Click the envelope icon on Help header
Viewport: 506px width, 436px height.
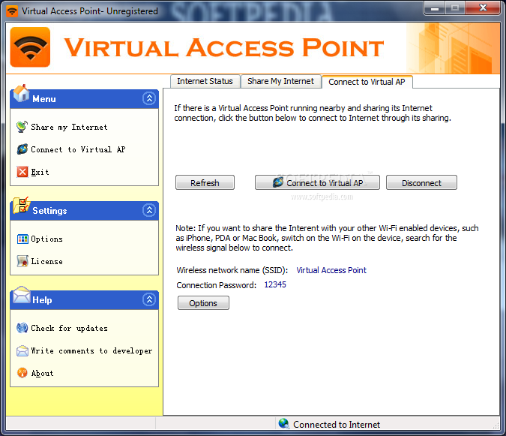coord(21,295)
